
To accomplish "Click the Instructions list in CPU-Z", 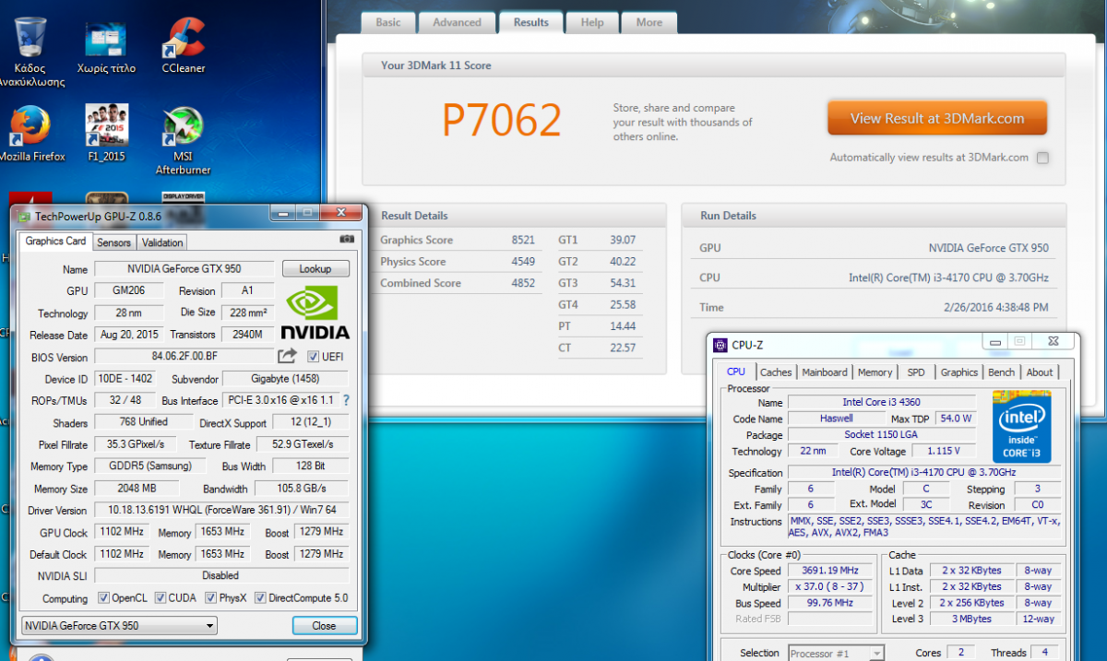I will tap(925, 527).
